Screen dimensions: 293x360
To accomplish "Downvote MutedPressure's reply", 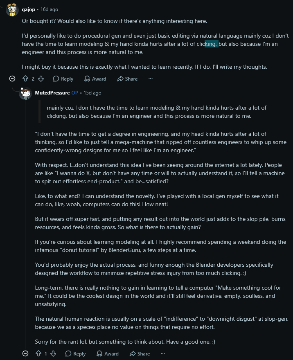I will click(x=53, y=353).
